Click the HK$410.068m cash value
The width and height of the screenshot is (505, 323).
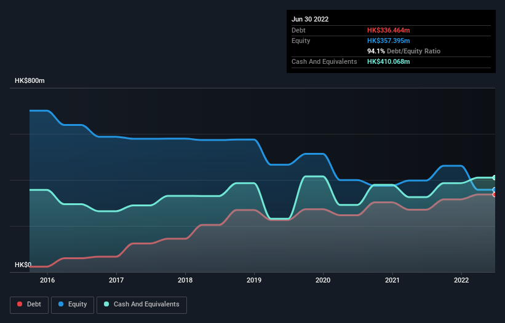[x=388, y=61]
